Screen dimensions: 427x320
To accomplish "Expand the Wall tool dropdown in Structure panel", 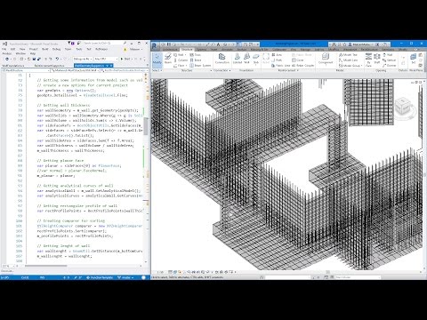I will [186, 55].
